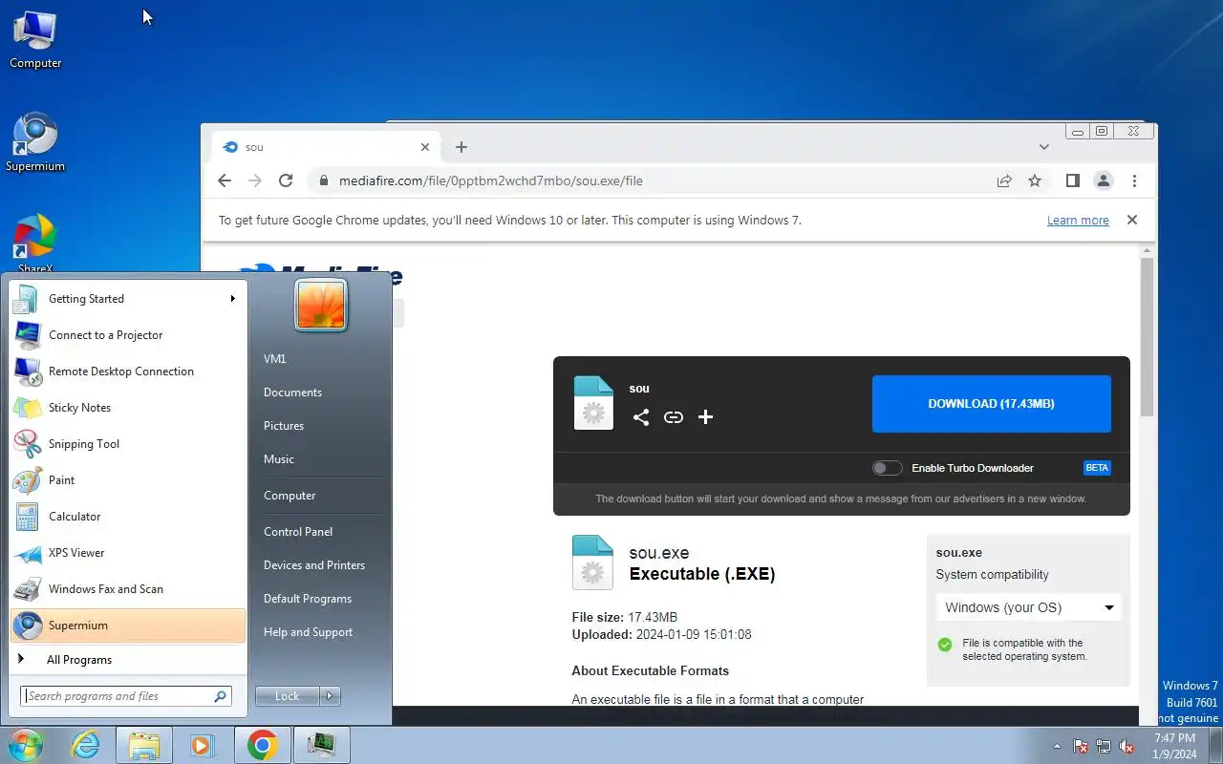Show hidden tray icons arrow
Viewport: 1223px width, 764px height.
tap(1057, 746)
